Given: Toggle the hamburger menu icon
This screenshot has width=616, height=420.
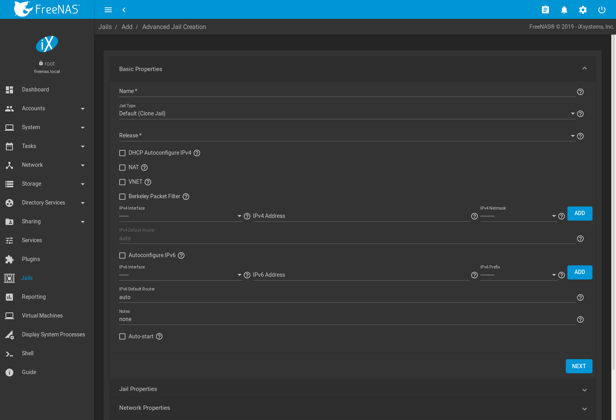Looking at the screenshot, I should [x=108, y=10].
